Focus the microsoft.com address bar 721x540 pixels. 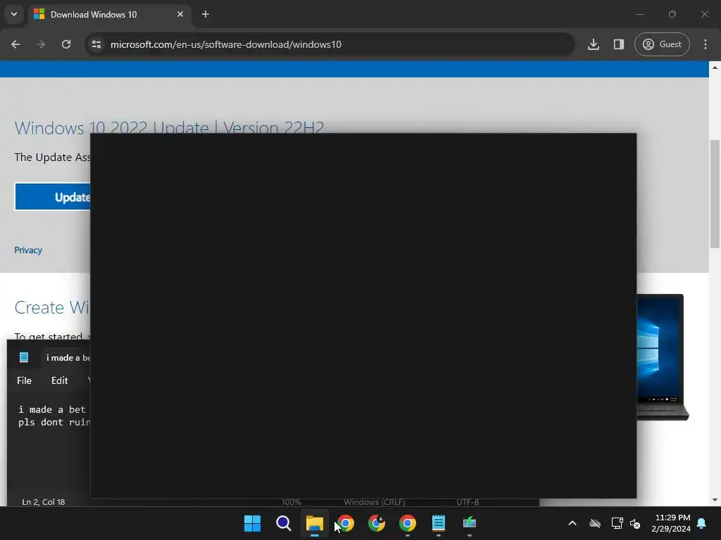coord(330,44)
